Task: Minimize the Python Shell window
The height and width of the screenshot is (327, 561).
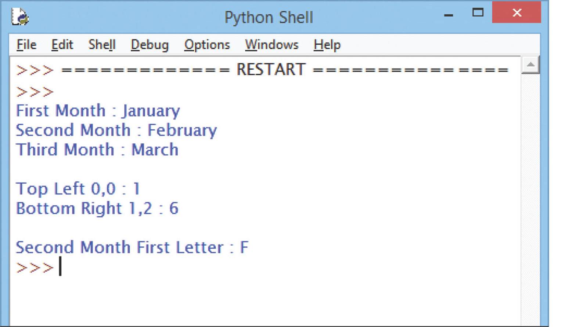Action: pos(449,15)
